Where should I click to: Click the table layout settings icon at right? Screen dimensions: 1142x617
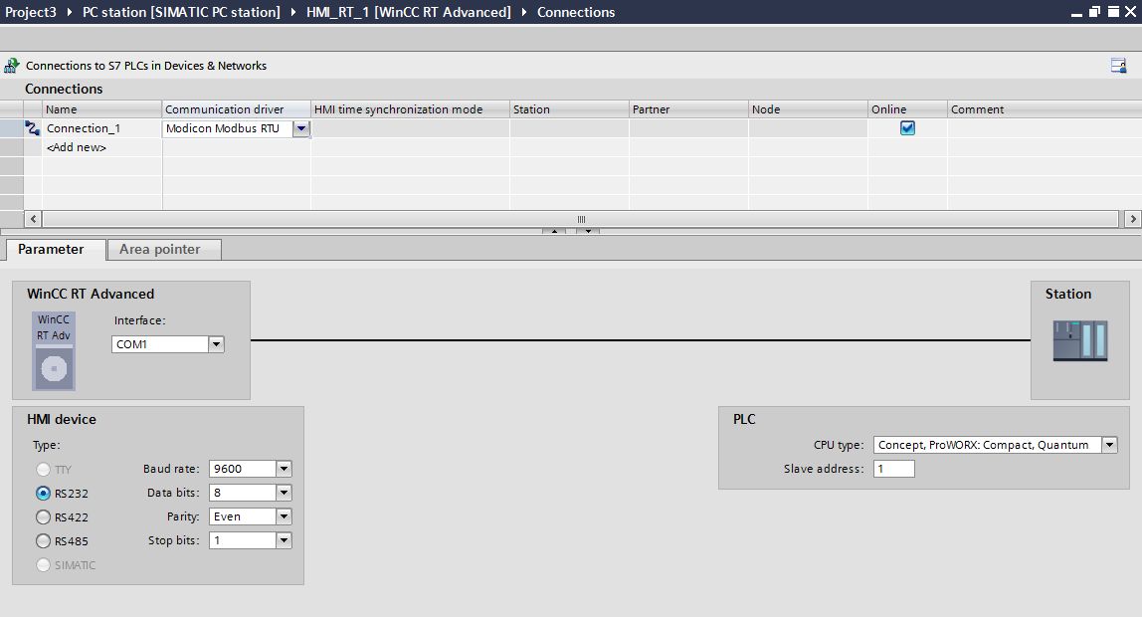click(1118, 66)
